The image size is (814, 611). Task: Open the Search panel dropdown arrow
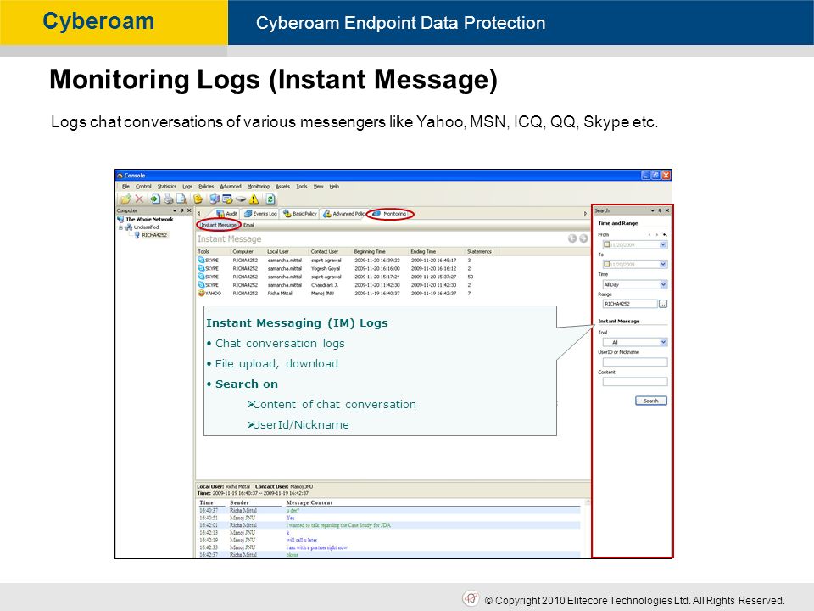[653, 210]
